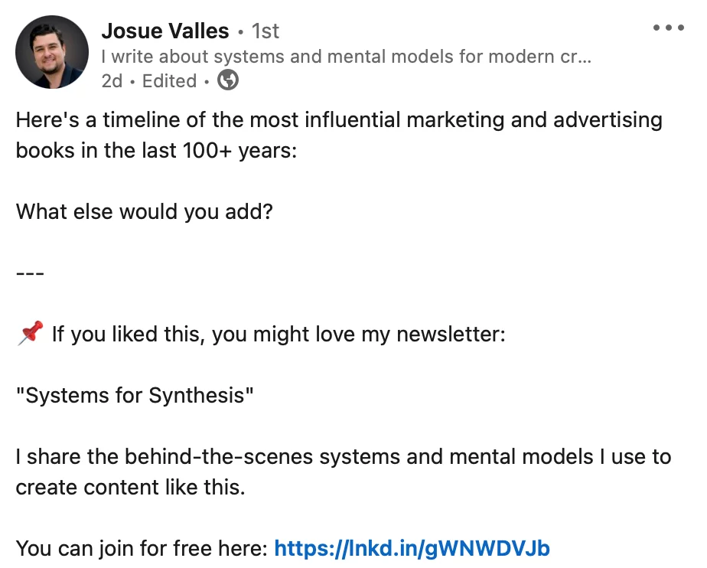Image resolution: width=707 pixels, height=568 pixels.
Task: Click the "Here's a timeline" opening line
Action: [339, 120]
